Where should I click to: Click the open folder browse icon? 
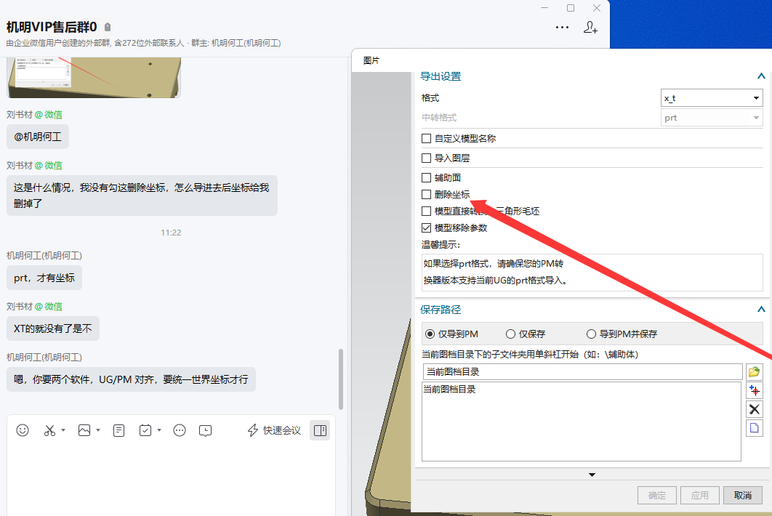(x=755, y=371)
